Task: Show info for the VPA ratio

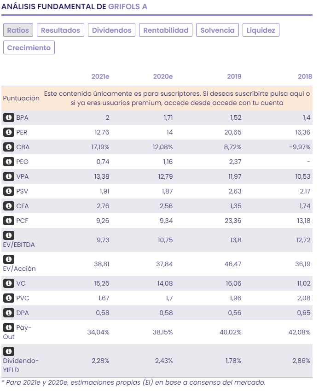Action: click(8, 176)
